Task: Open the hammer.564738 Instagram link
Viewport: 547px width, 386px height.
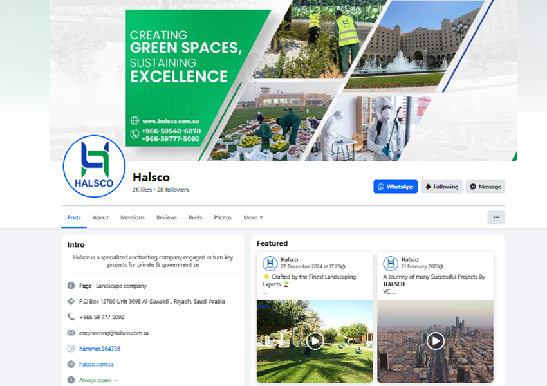Action: coord(100,348)
